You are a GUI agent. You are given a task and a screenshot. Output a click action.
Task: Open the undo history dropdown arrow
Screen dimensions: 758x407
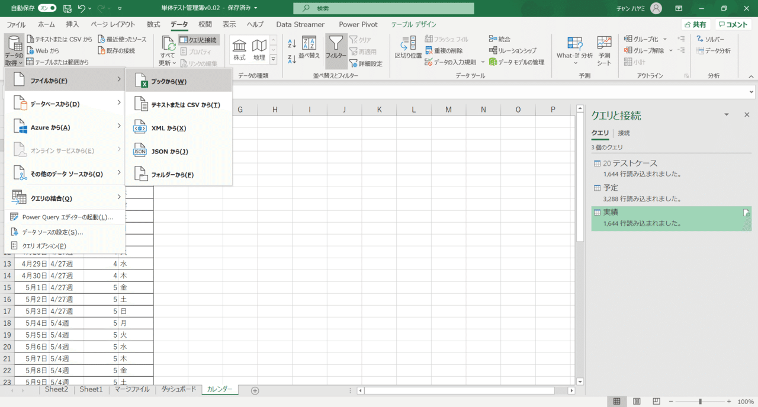[x=90, y=9]
